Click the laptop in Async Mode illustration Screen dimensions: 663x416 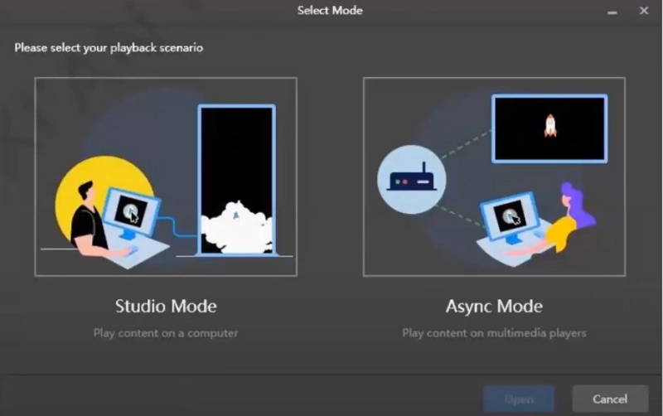(510, 221)
